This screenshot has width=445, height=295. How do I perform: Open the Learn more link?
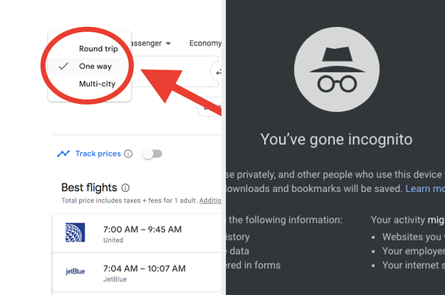pos(425,189)
